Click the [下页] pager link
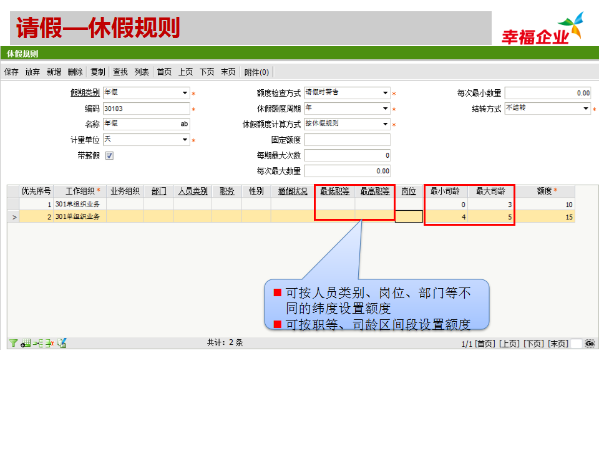 (x=533, y=344)
